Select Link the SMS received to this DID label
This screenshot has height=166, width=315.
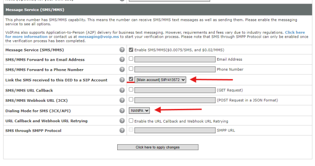pos(56,80)
